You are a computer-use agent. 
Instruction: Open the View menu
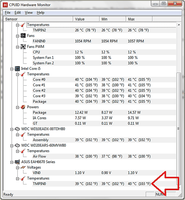(29, 12)
